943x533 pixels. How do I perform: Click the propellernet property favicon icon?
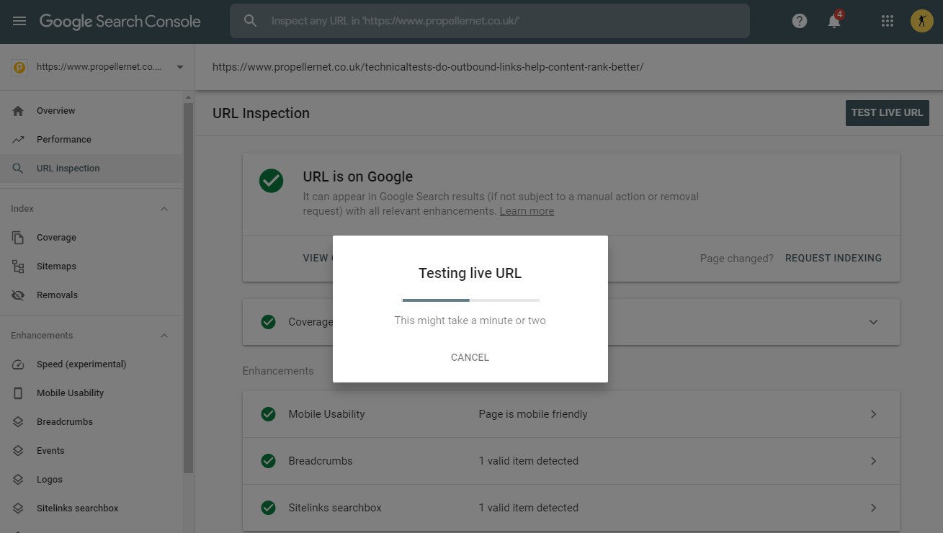pyautogui.click(x=19, y=67)
